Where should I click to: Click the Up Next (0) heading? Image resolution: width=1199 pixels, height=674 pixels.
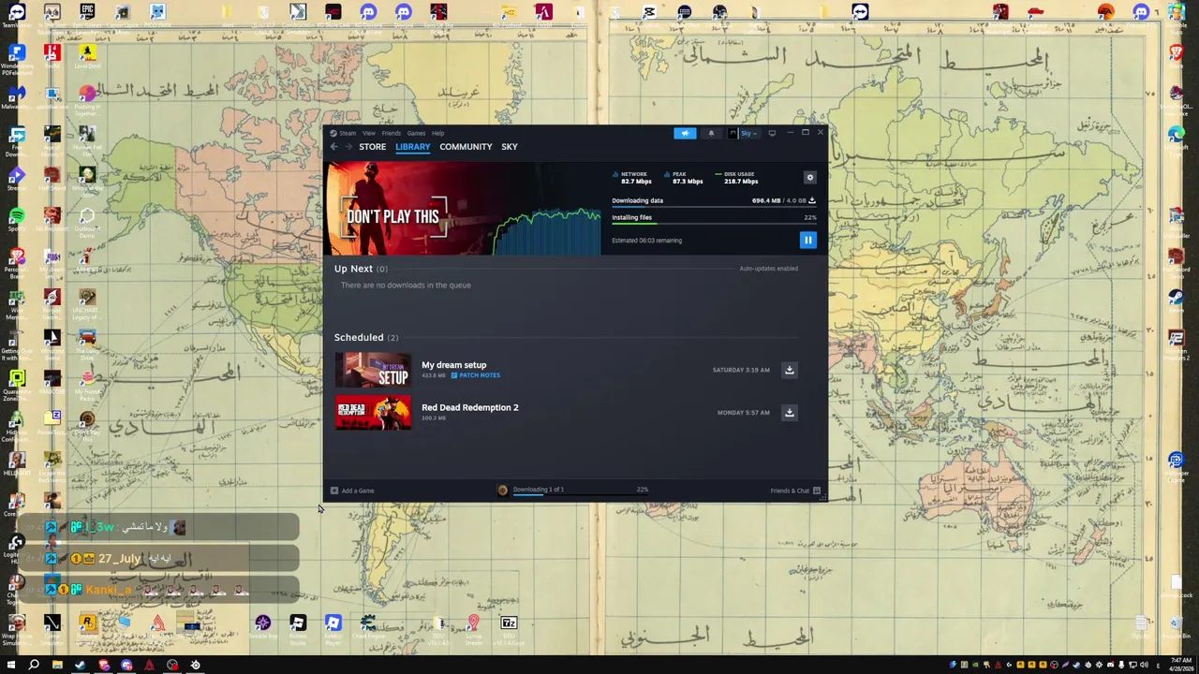[x=361, y=269]
